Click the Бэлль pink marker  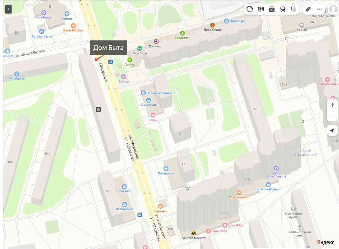tap(153, 115)
